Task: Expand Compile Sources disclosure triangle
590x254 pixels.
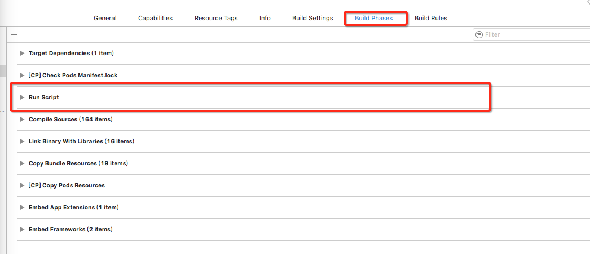Action: 22,119
